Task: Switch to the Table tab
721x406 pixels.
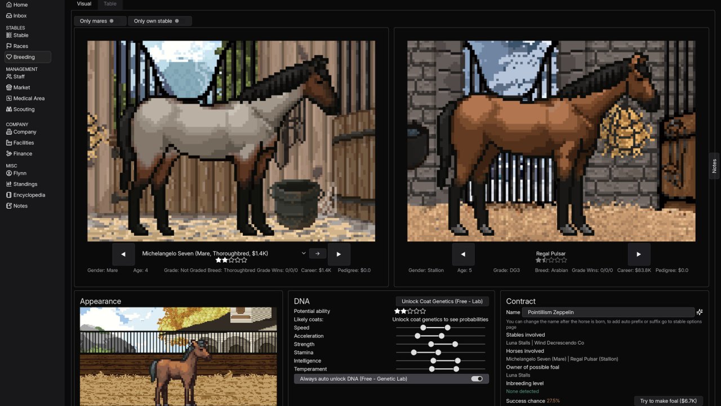Action: click(110, 4)
